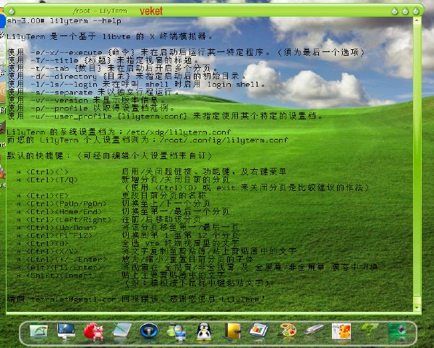Viewport: 434px width, 348px height.
Task: Click the USB flash drive dock icon
Action: coord(314,329)
